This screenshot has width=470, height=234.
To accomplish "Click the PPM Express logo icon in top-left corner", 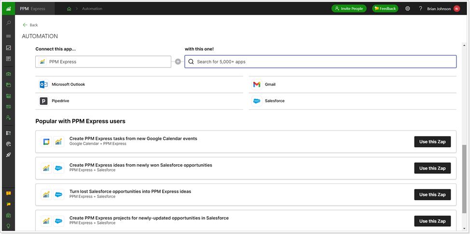I will point(8,9).
